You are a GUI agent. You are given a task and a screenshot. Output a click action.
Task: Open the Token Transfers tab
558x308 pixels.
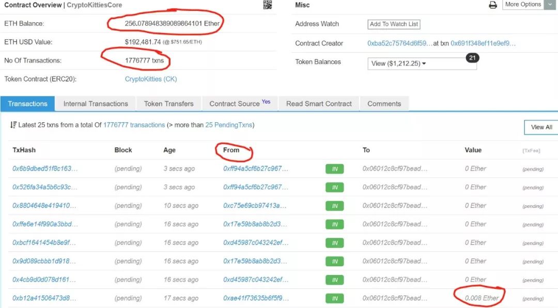tap(168, 104)
